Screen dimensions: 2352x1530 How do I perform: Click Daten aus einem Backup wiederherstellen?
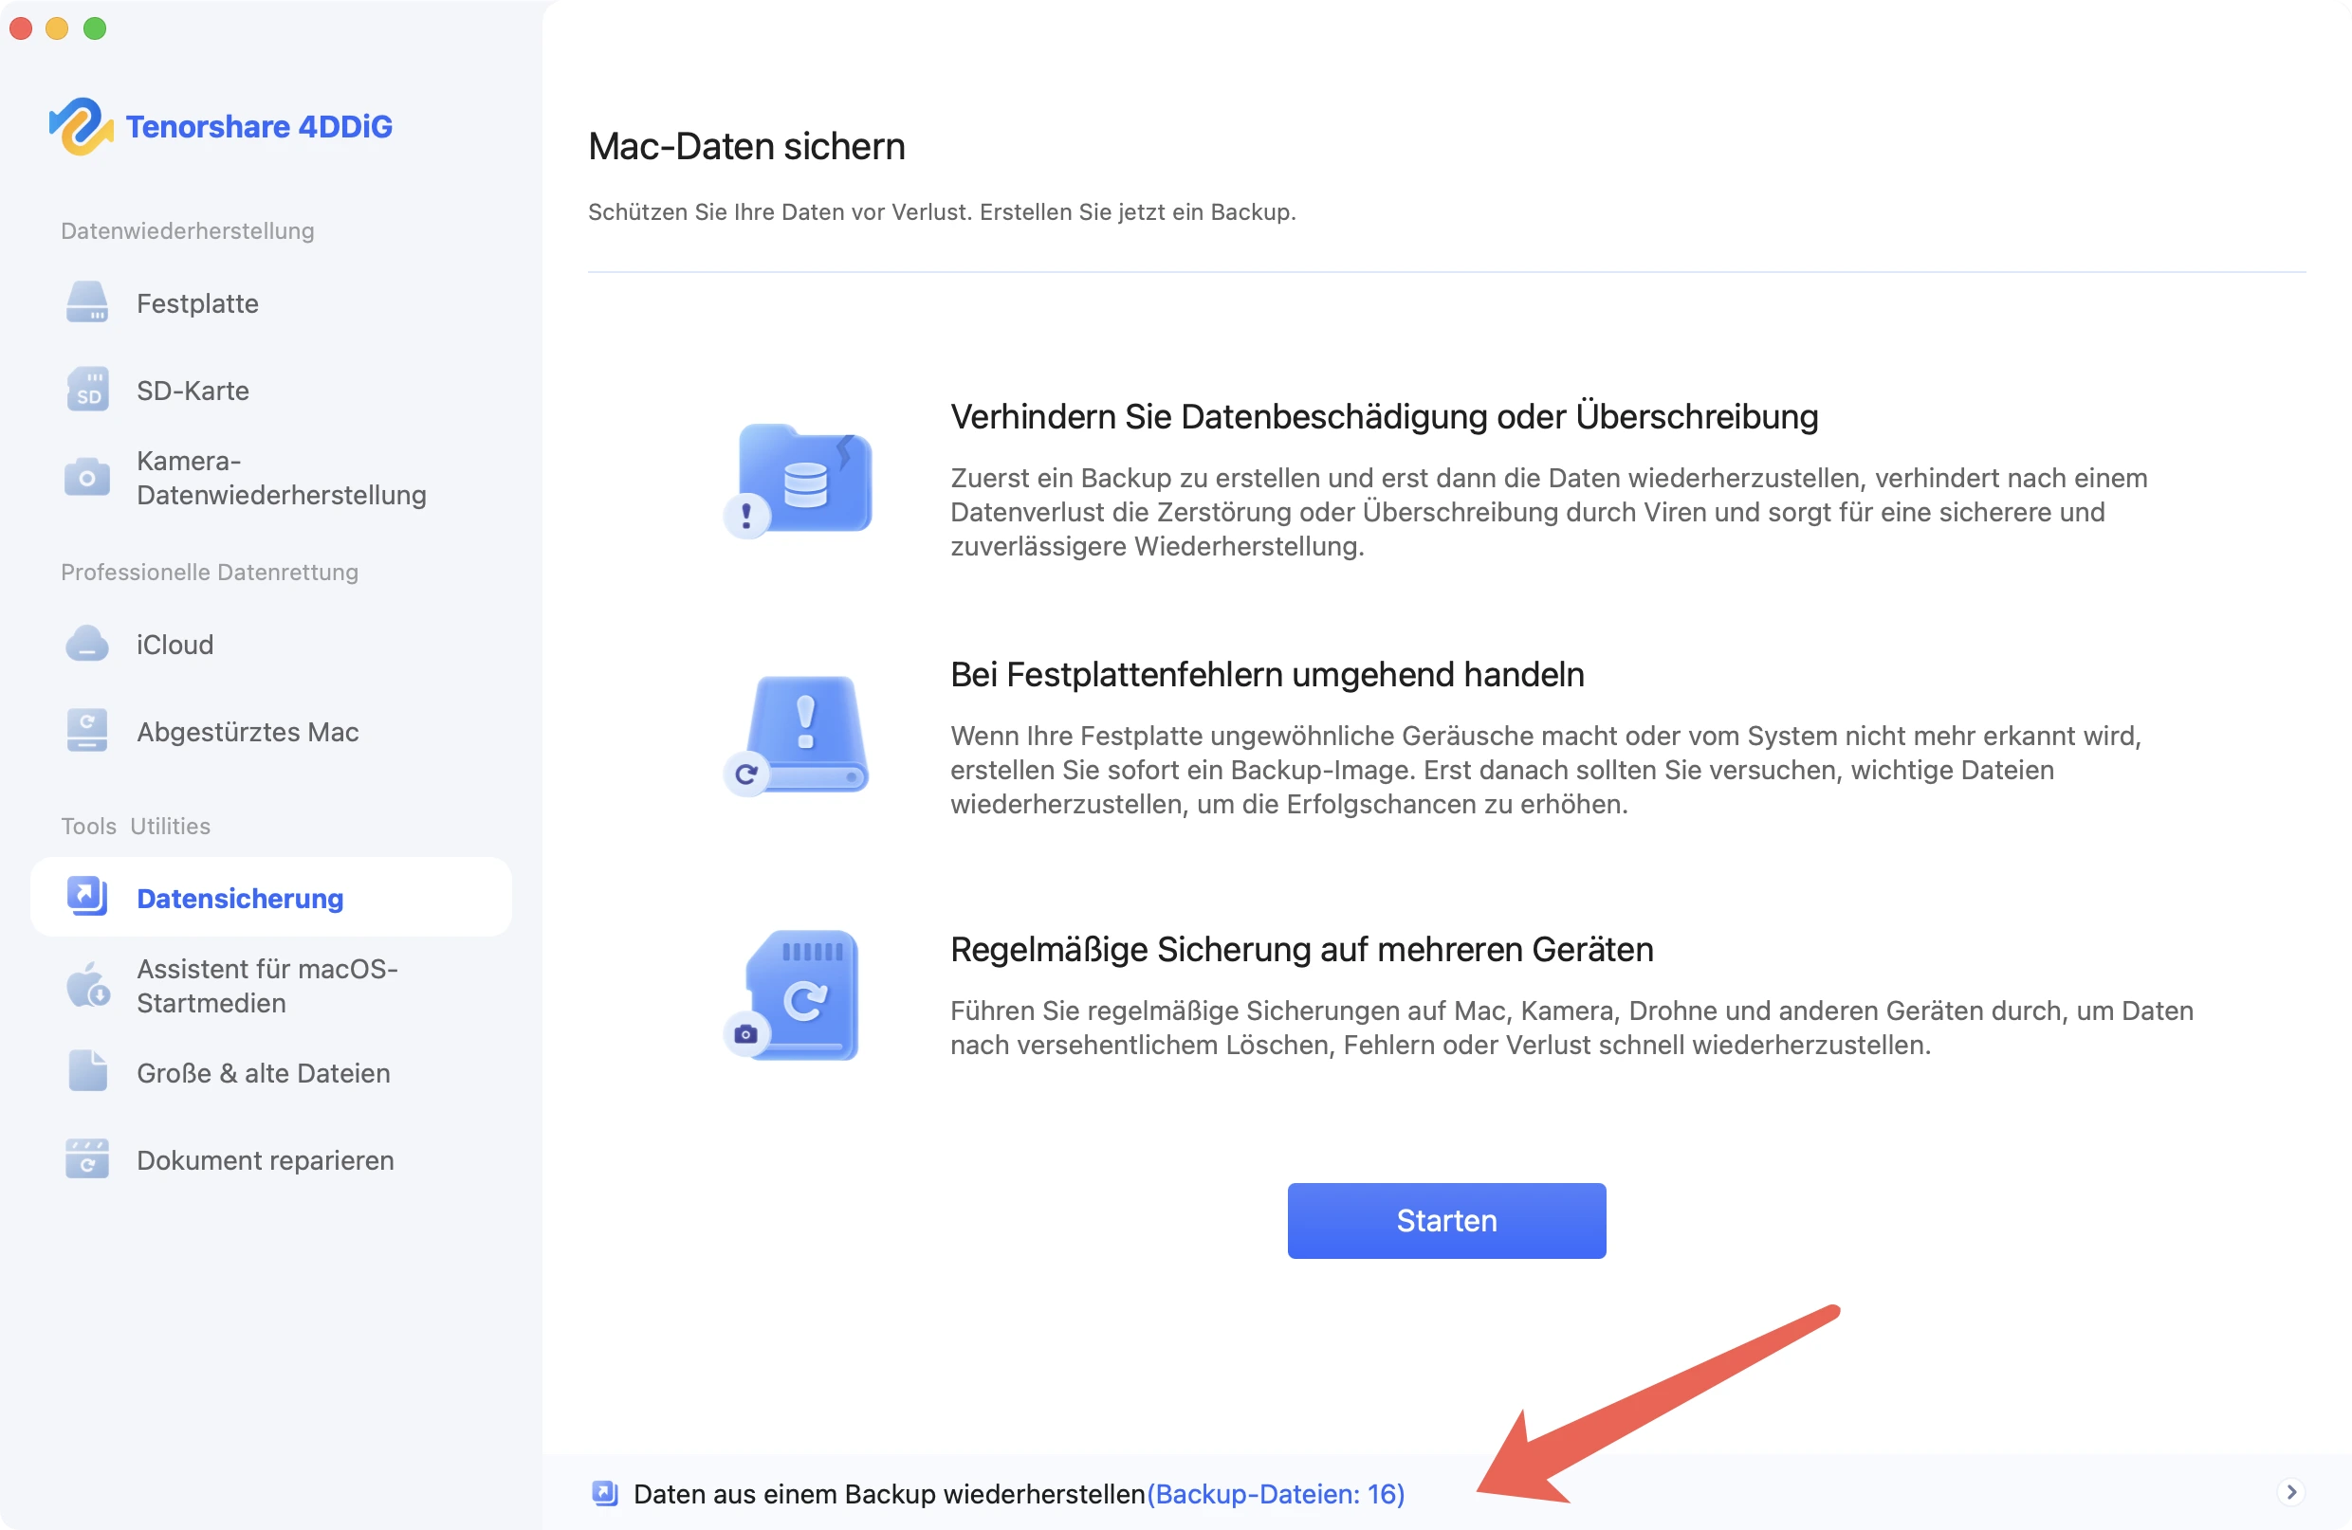click(x=889, y=1492)
